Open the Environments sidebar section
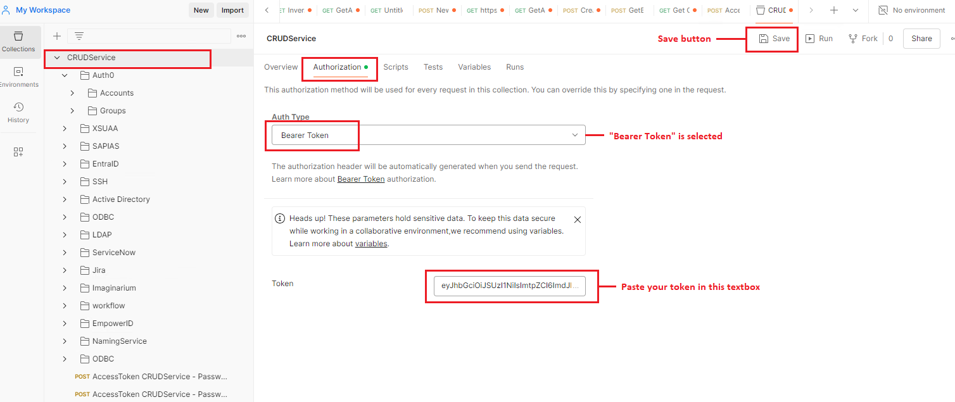This screenshot has width=955, height=402. click(x=18, y=77)
